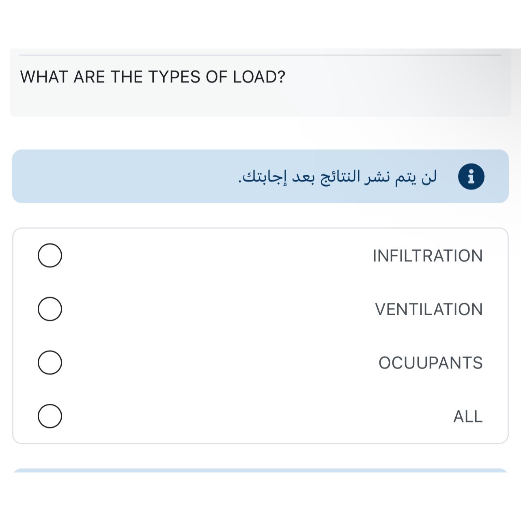Choose the VENTILATION radio button
This screenshot has width=521, height=521.
coord(50,309)
